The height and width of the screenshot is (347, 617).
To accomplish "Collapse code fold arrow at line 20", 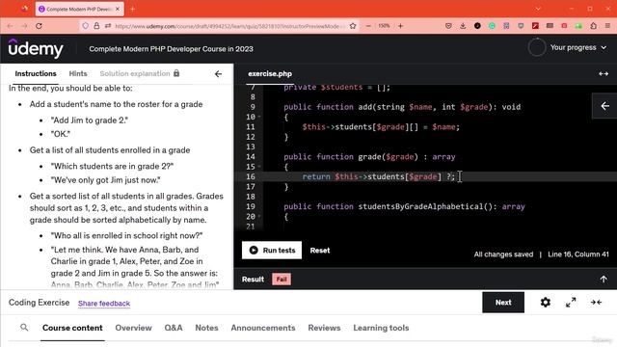I will coord(259,216).
